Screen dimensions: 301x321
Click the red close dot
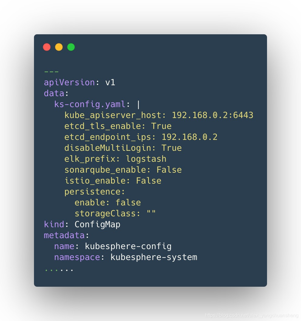pos(47,47)
